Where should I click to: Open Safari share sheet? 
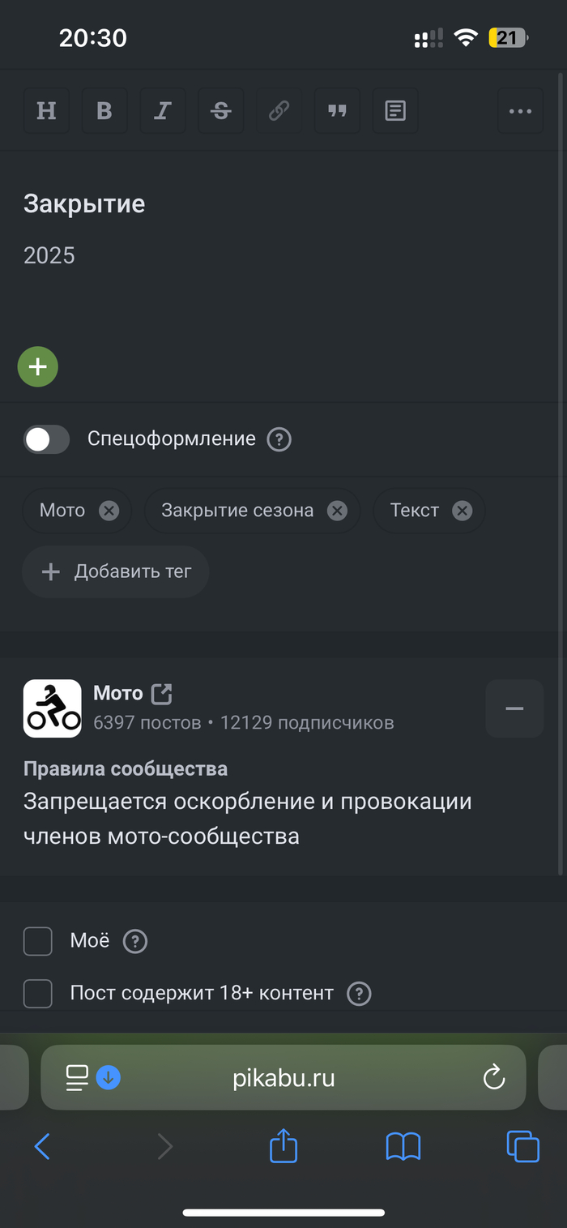[283, 1147]
